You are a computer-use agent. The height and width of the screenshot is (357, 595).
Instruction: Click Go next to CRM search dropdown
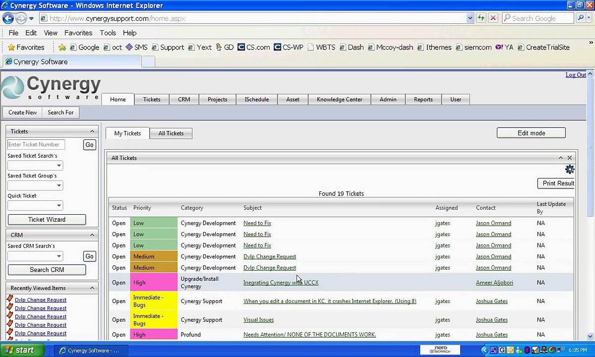tap(89, 256)
